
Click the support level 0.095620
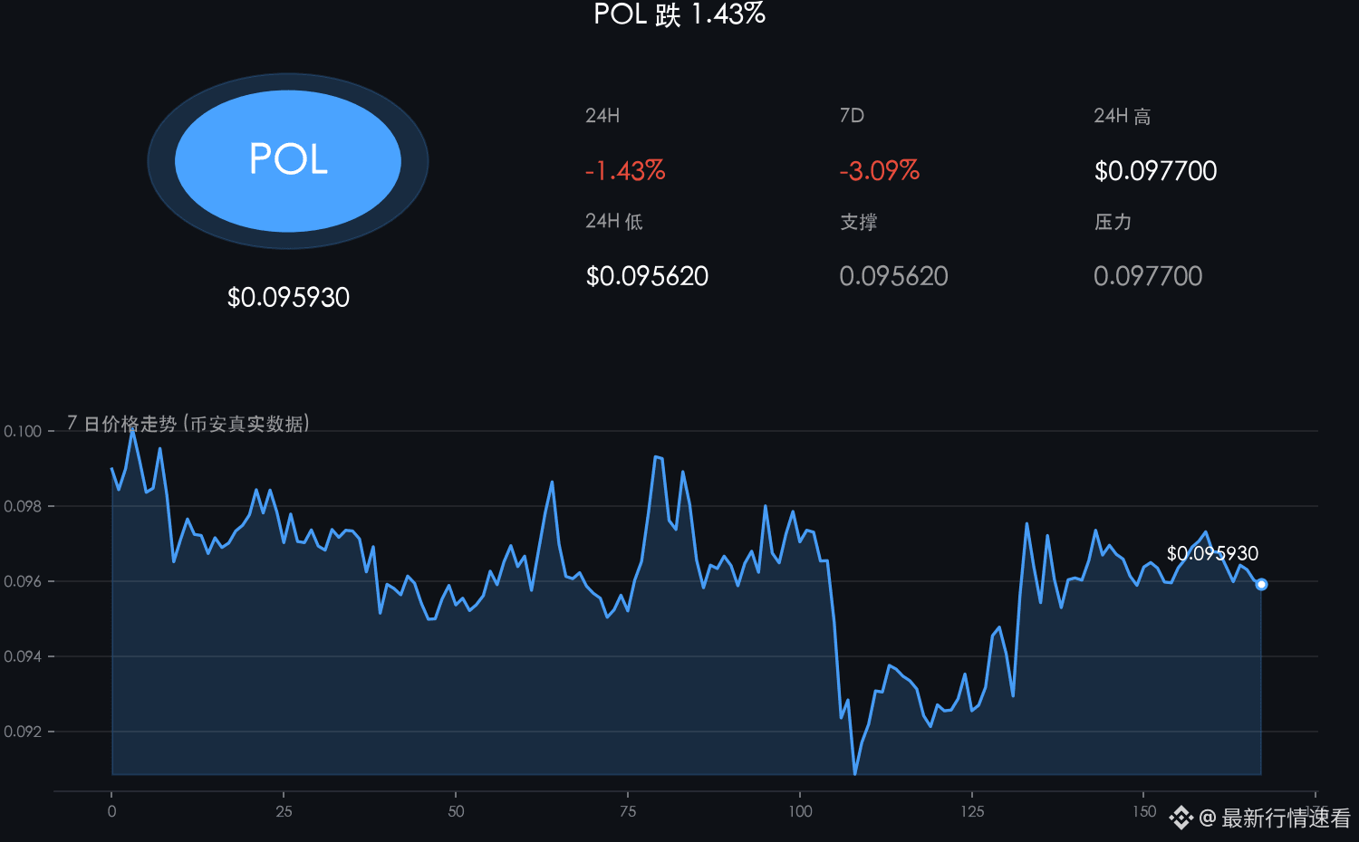(x=893, y=276)
